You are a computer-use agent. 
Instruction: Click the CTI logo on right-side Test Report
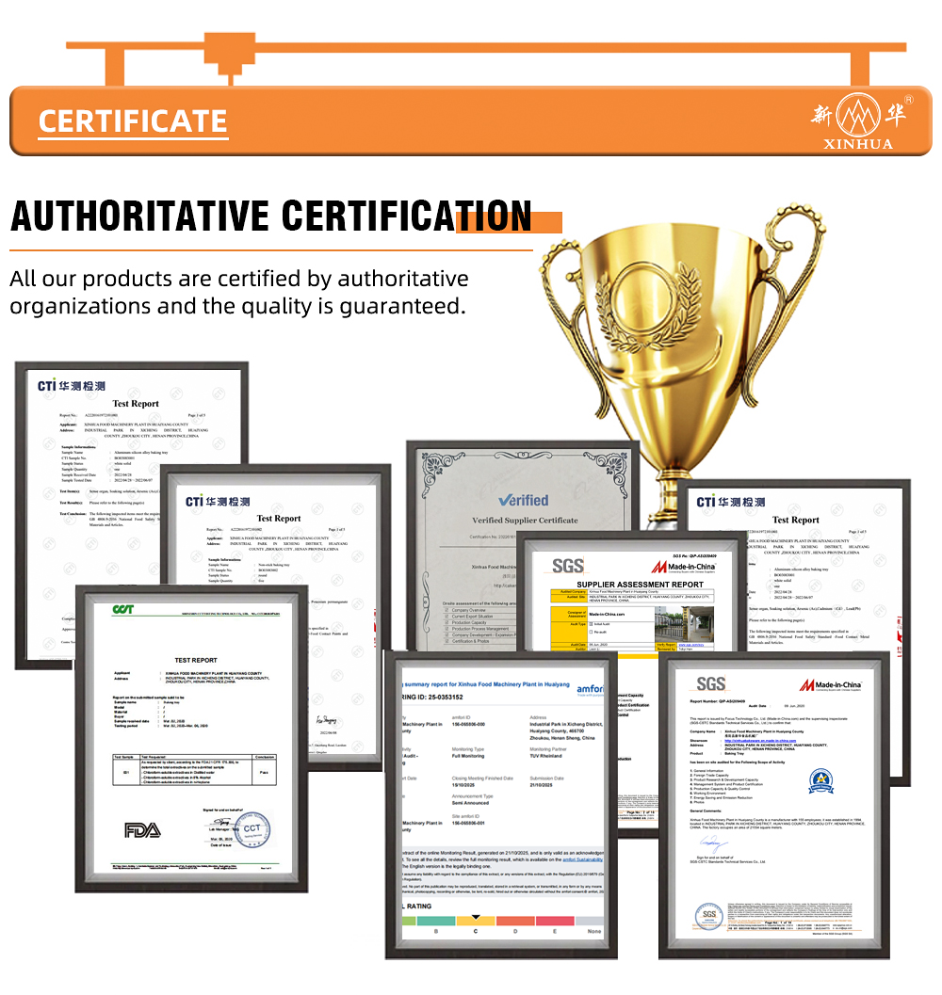(x=730, y=502)
